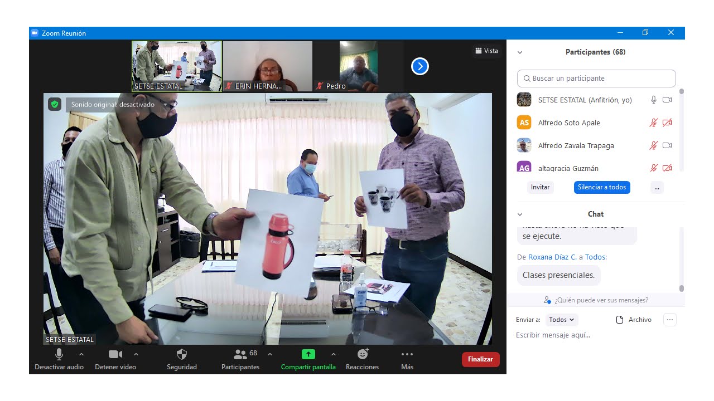Open chat options three-dots button
Screen dimensions: 714x401
point(670,320)
